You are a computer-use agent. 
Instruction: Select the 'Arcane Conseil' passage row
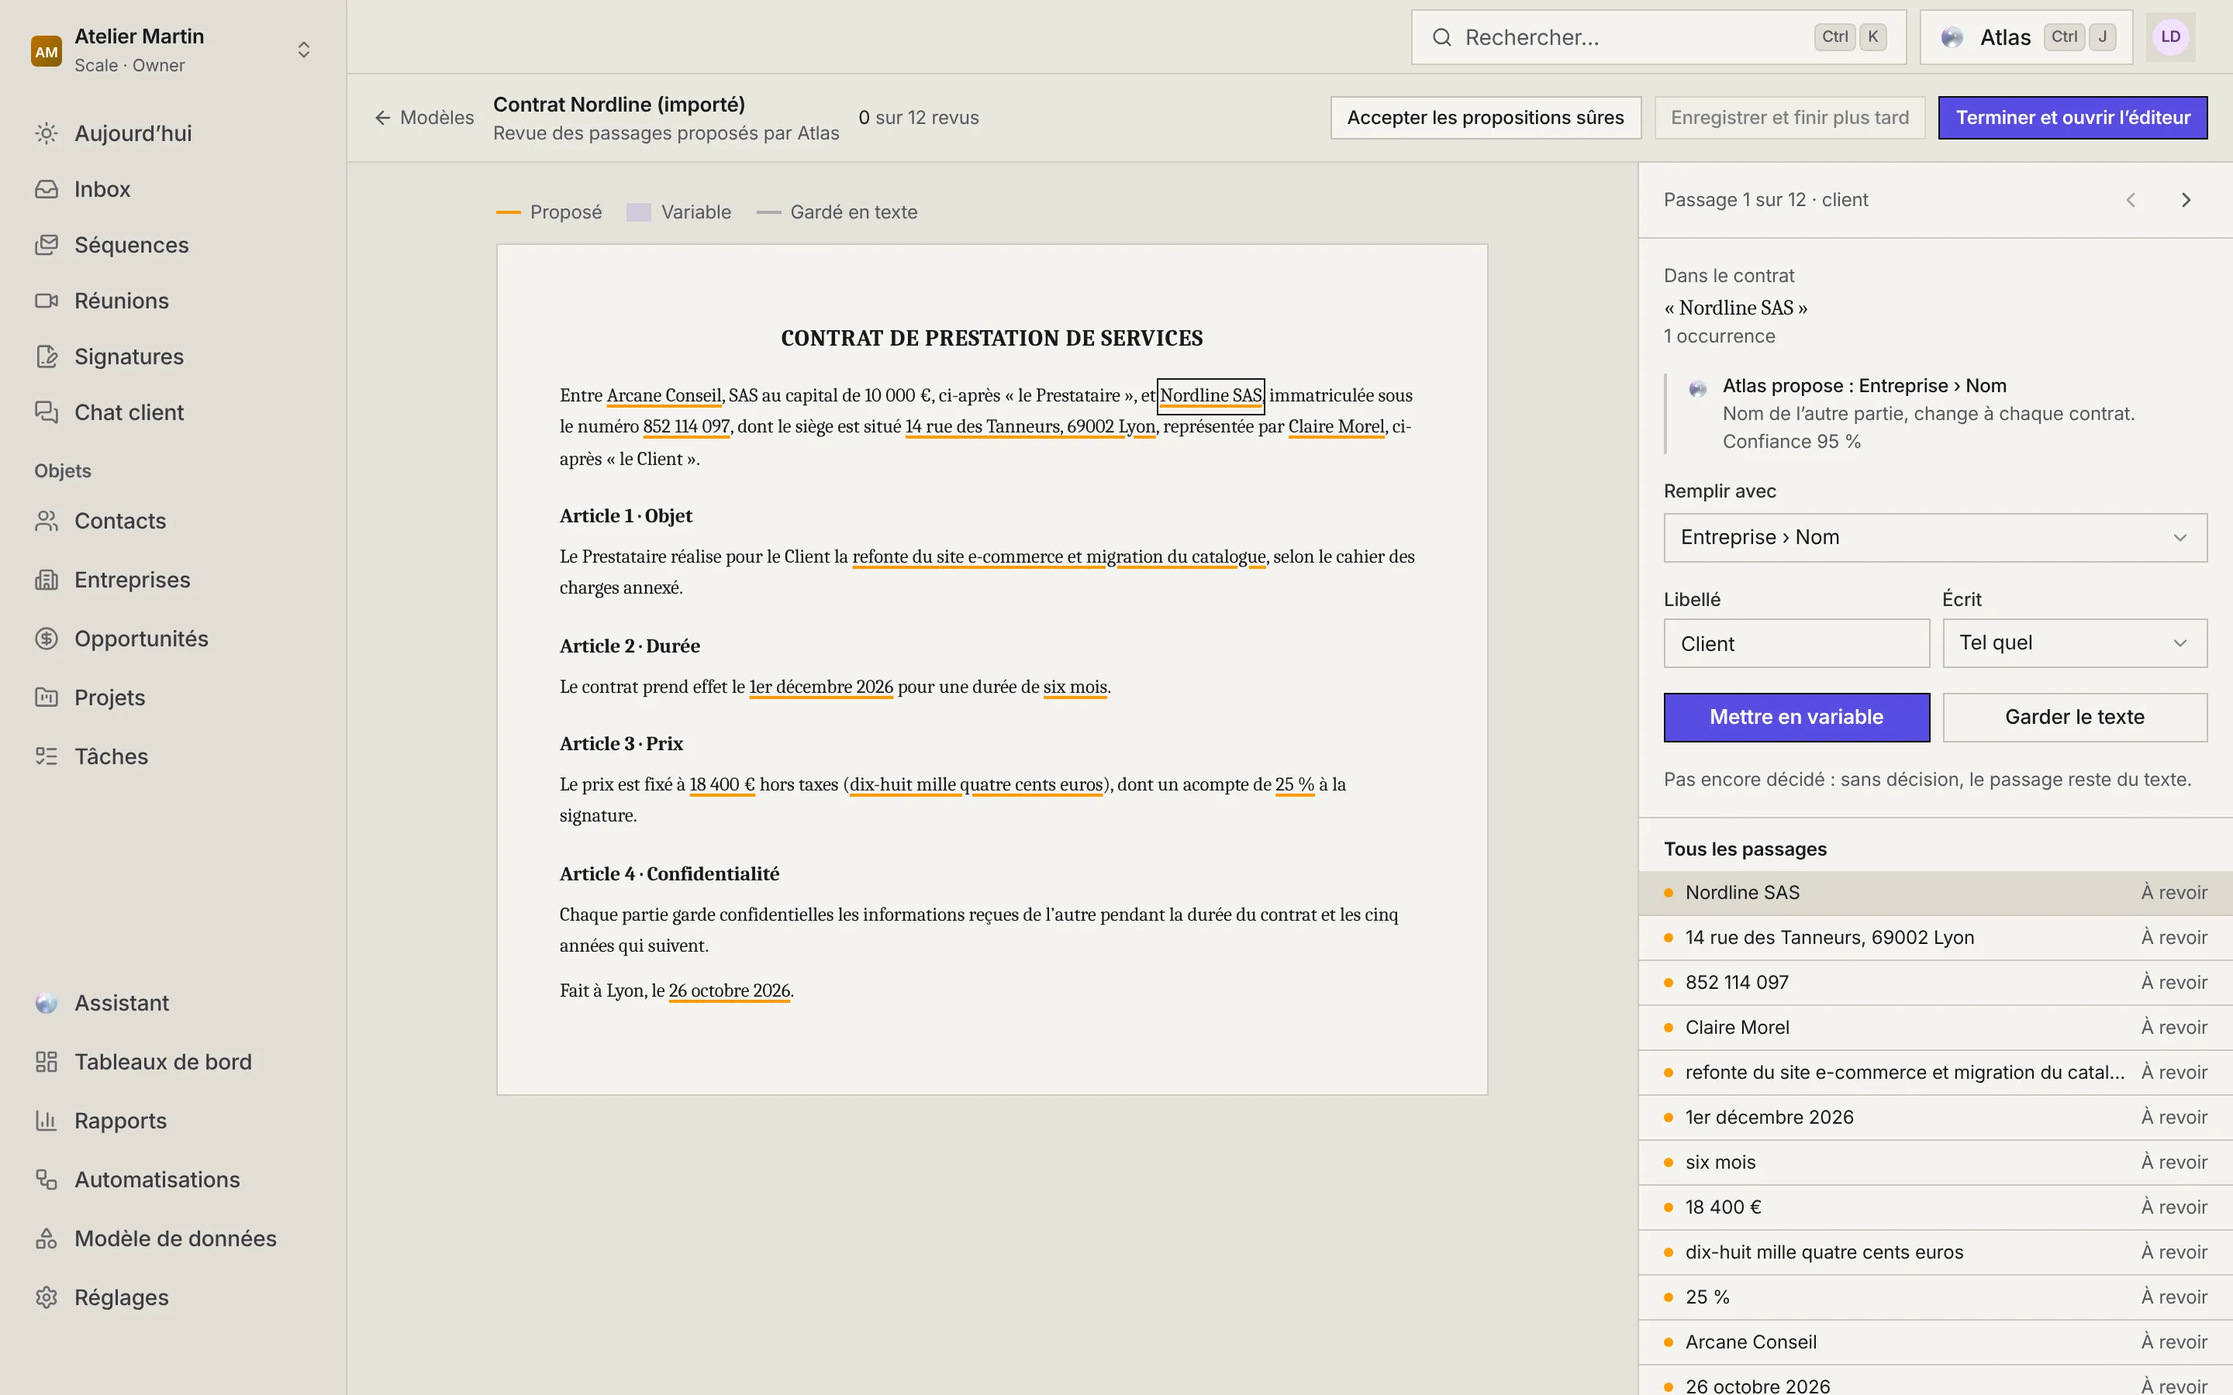pyautogui.click(x=1935, y=1342)
